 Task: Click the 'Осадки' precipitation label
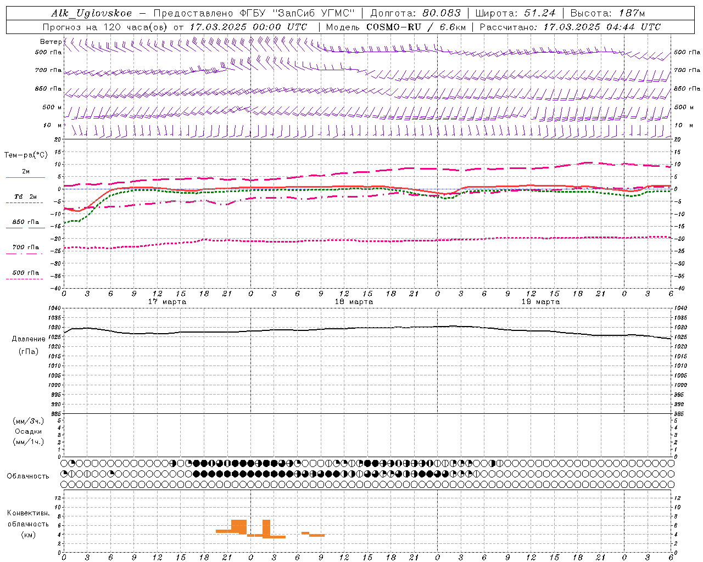coord(29,431)
